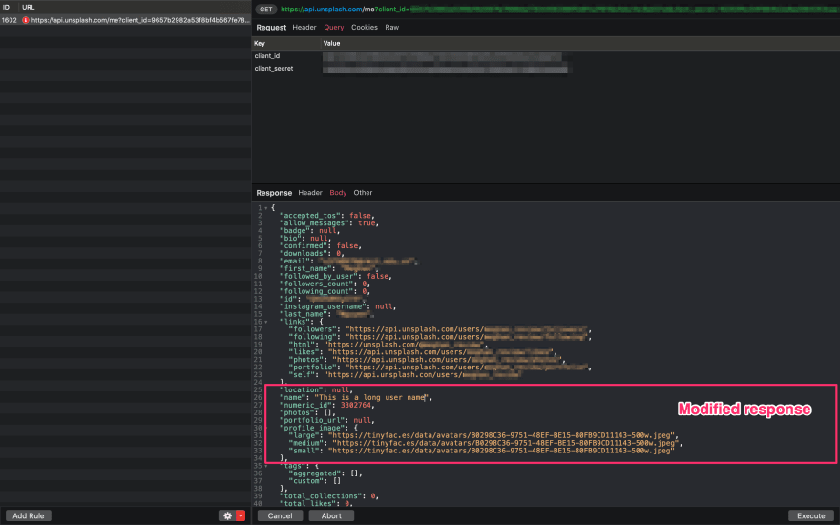Image resolution: width=840 pixels, height=525 pixels.
Task: Click the "location": null line
Action: [x=316, y=390]
